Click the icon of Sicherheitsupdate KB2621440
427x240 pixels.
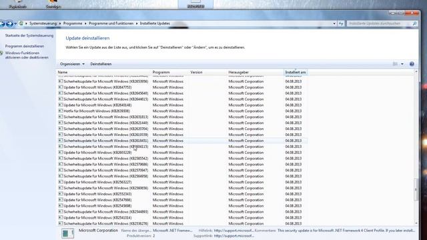61,123
